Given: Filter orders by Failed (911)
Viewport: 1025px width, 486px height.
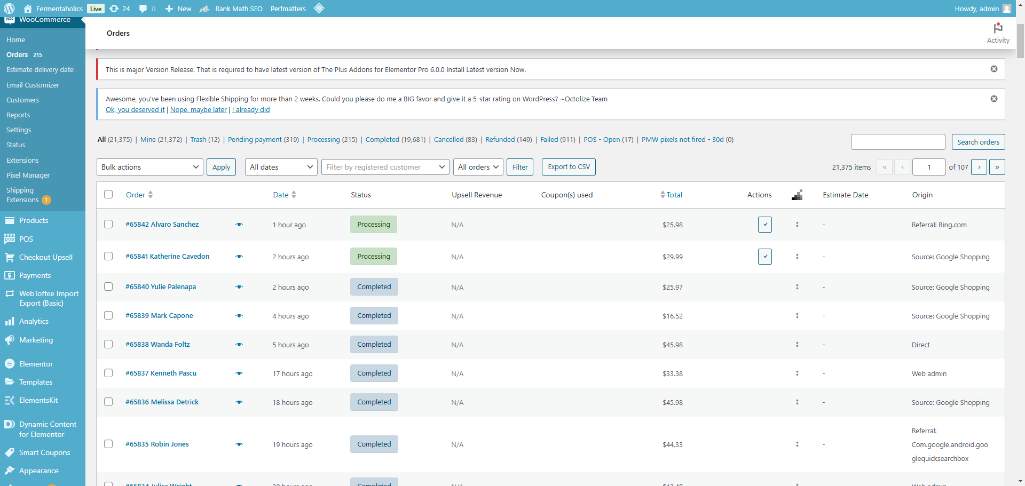Looking at the screenshot, I should (558, 140).
